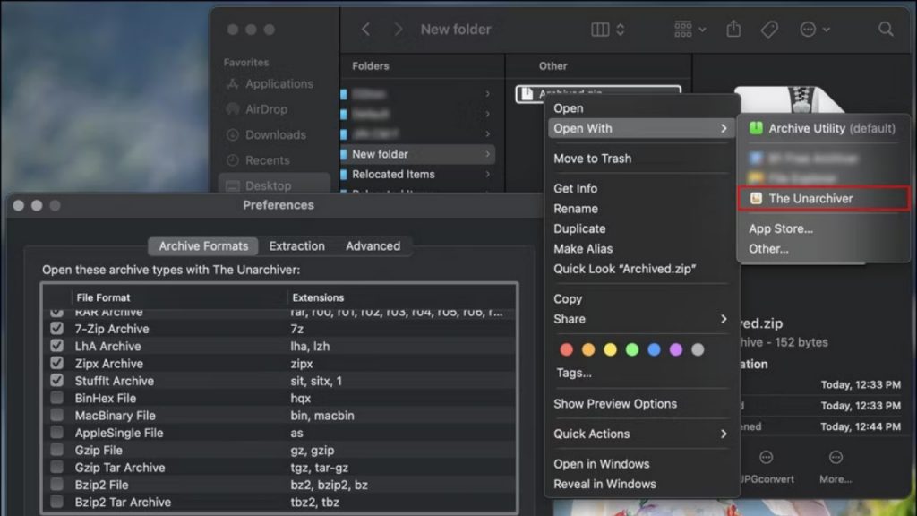Click the Finder back arrow
Viewport: 917px width, 516px height.
pyautogui.click(x=365, y=30)
